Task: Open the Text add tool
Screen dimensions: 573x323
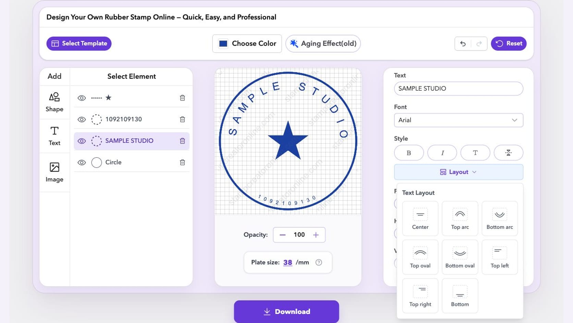Action: click(x=54, y=136)
